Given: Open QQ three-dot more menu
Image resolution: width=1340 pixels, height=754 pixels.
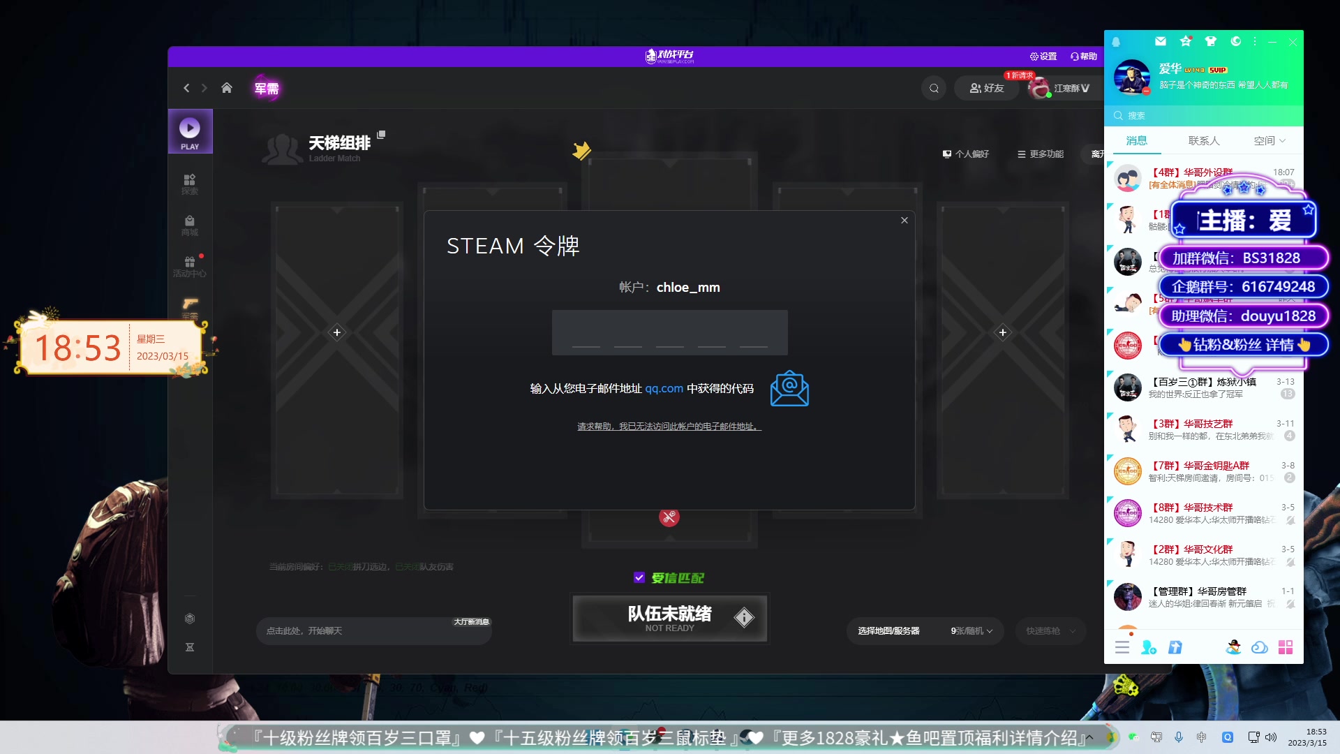Looking at the screenshot, I should tap(1255, 42).
